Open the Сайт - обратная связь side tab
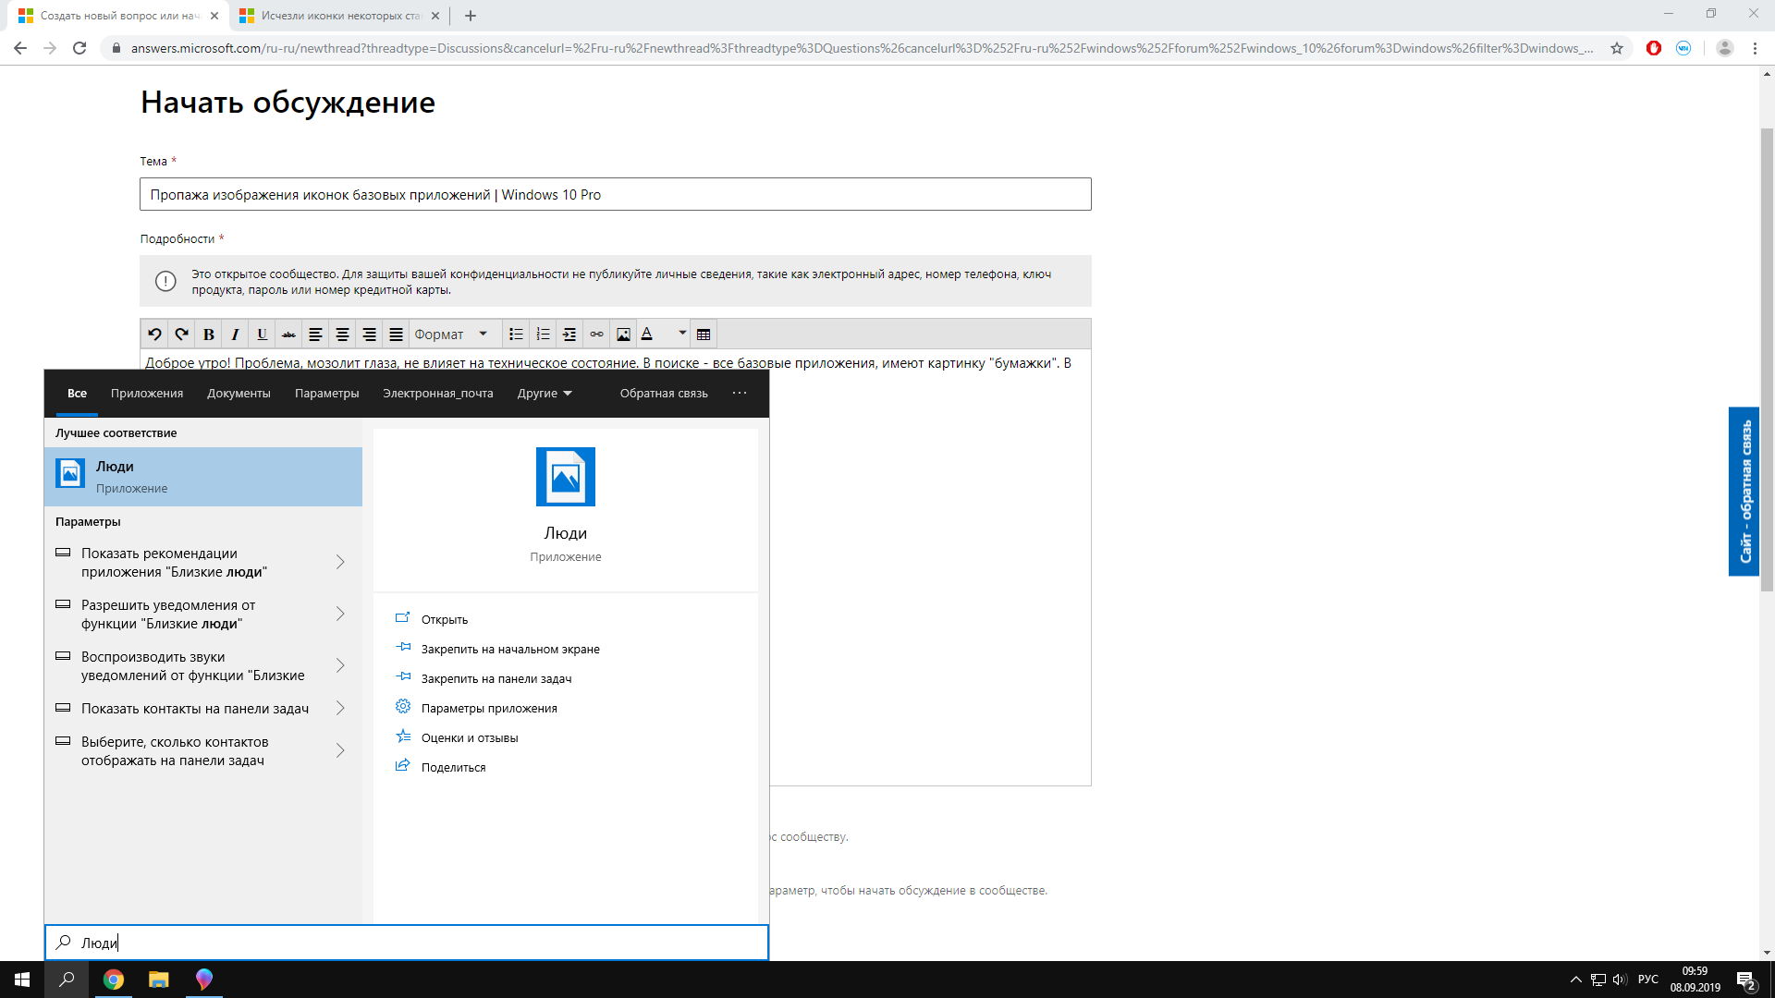 (1744, 492)
